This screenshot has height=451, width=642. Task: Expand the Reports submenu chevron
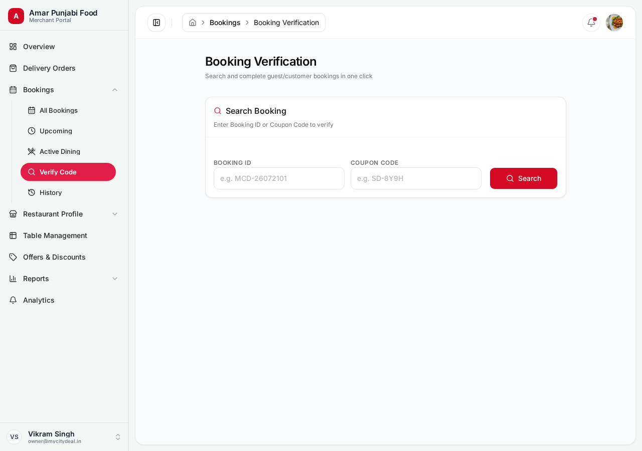(x=115, y=279)
